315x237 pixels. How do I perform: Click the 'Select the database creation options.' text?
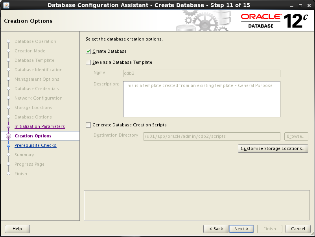pyautogui.click(x=124, y=39)
